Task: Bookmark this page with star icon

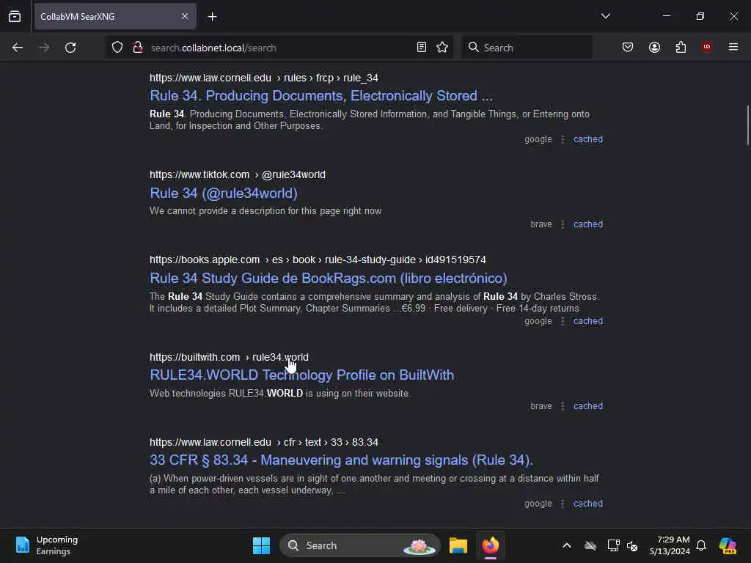Action: click(x=442, y=47)
